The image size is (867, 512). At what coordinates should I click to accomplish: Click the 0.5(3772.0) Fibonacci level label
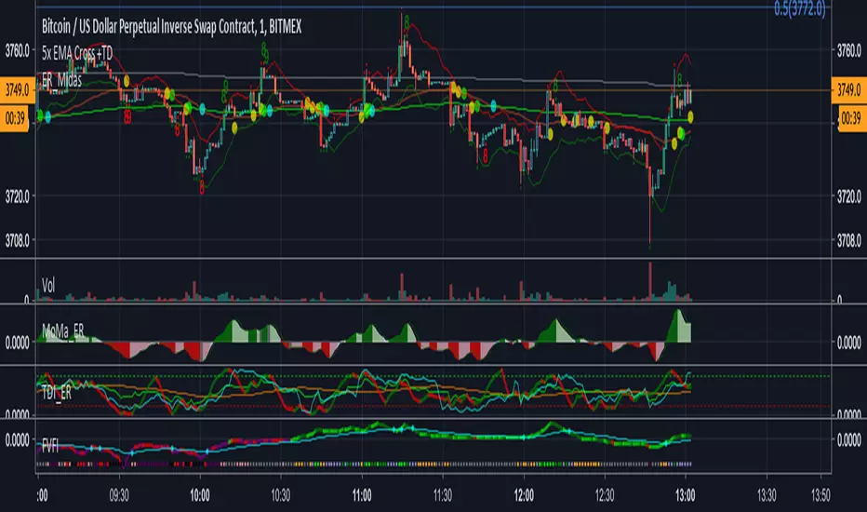(x=799, y=9)
